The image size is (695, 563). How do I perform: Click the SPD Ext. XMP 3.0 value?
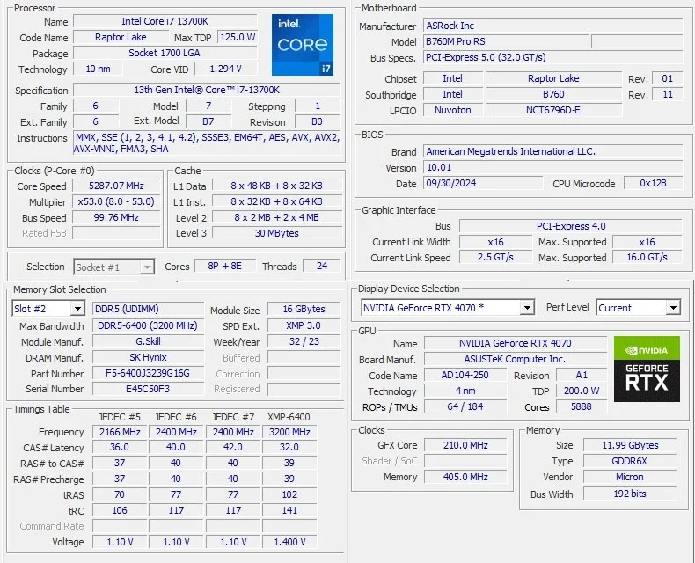click(304, 325)
